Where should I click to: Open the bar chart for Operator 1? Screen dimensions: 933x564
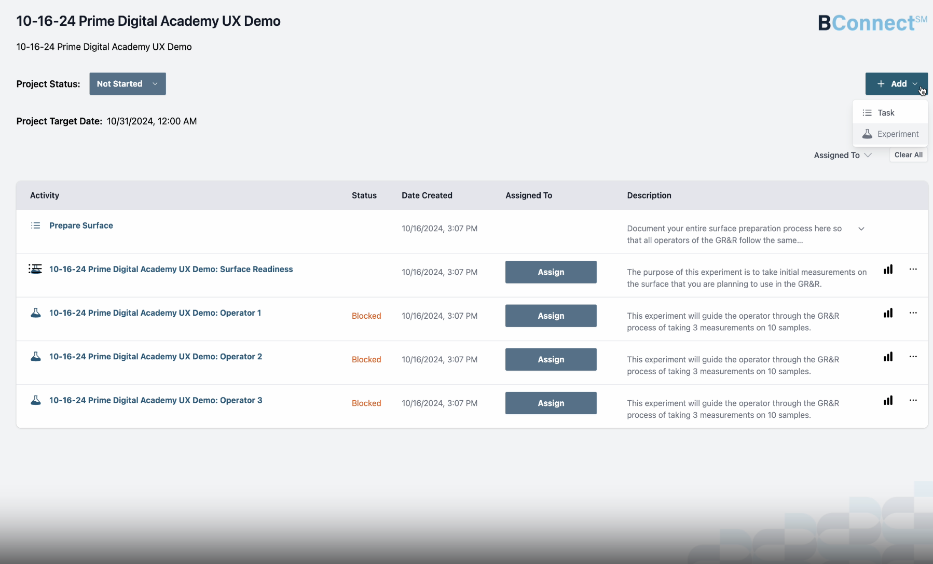tap(888, 313)
